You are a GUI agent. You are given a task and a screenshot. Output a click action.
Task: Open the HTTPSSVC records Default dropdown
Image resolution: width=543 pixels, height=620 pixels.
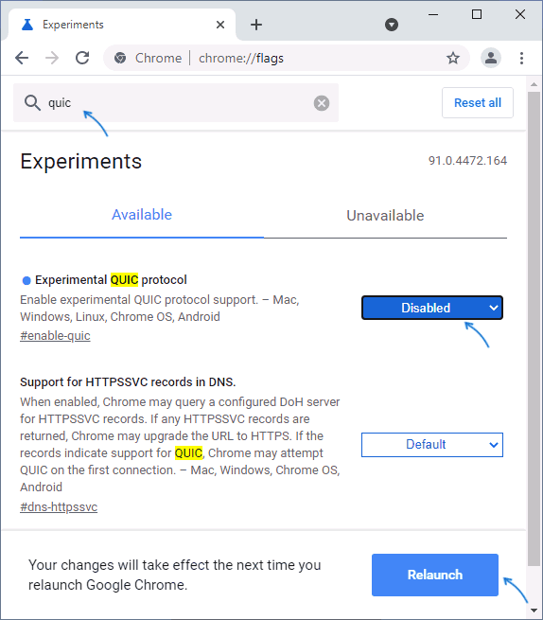coord(432,445)
